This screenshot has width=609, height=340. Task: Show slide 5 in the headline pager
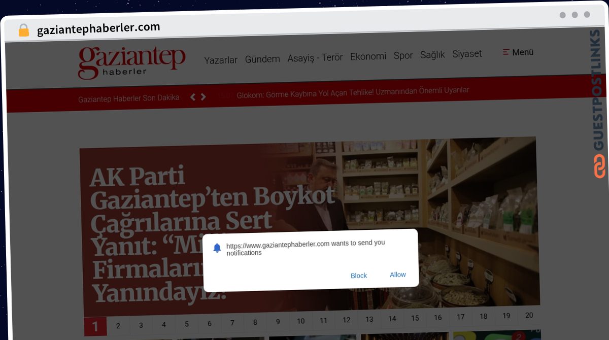tap(187, 324)
